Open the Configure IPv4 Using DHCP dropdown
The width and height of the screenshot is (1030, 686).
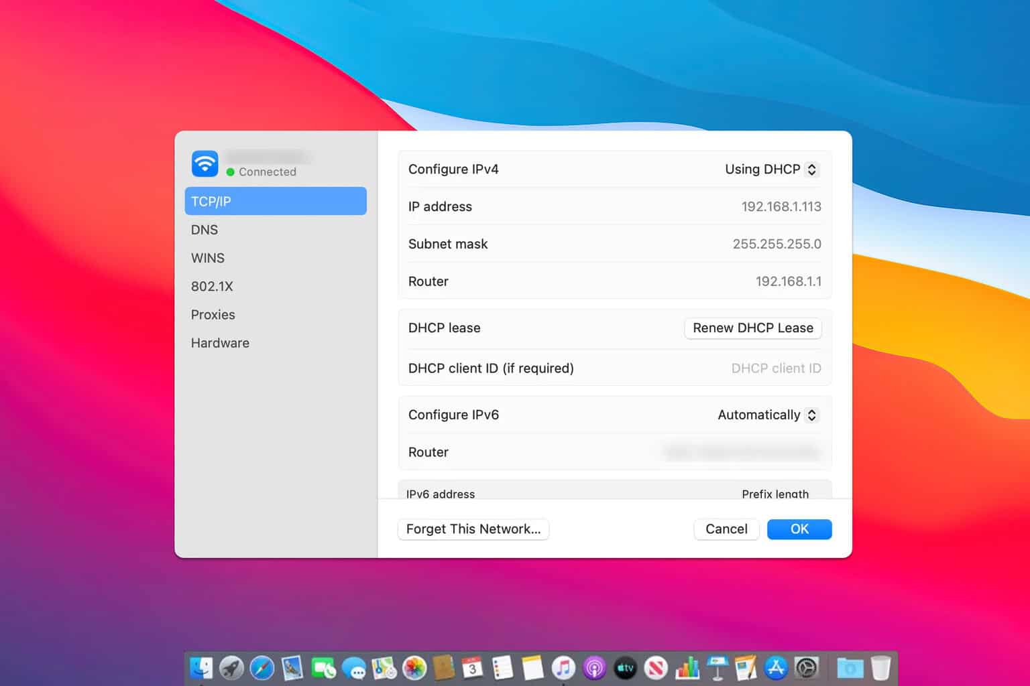(771, 169)
